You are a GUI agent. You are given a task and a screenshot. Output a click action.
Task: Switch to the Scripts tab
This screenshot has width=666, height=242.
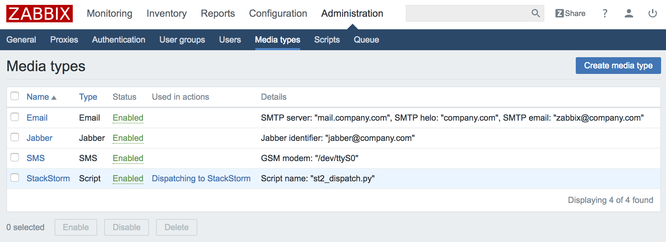click(327, 40)
